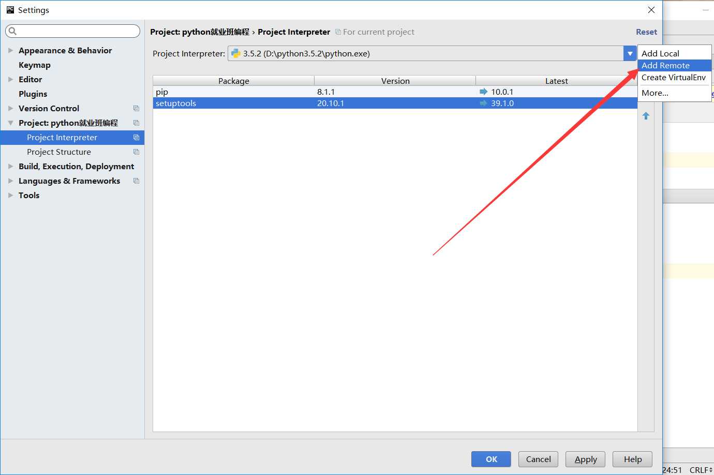Screen dimensions: 714x475
Task: Click the latest version 10.0.1 value
Action: (502, 92)
